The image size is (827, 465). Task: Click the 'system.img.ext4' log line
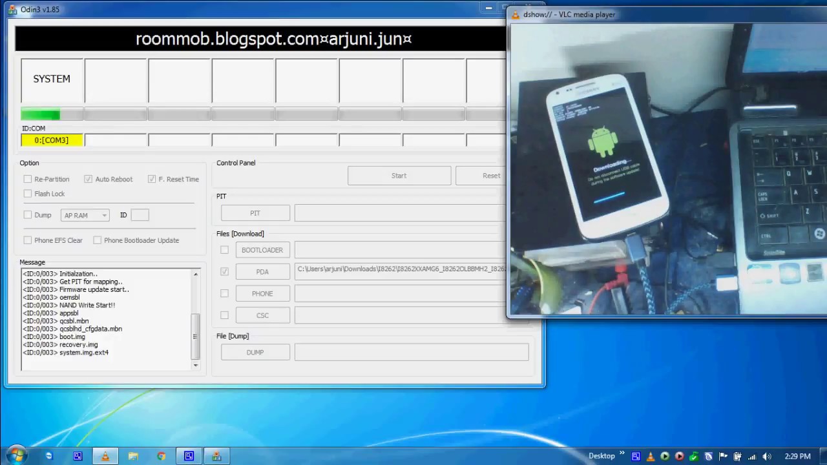(x=66, y=353)
